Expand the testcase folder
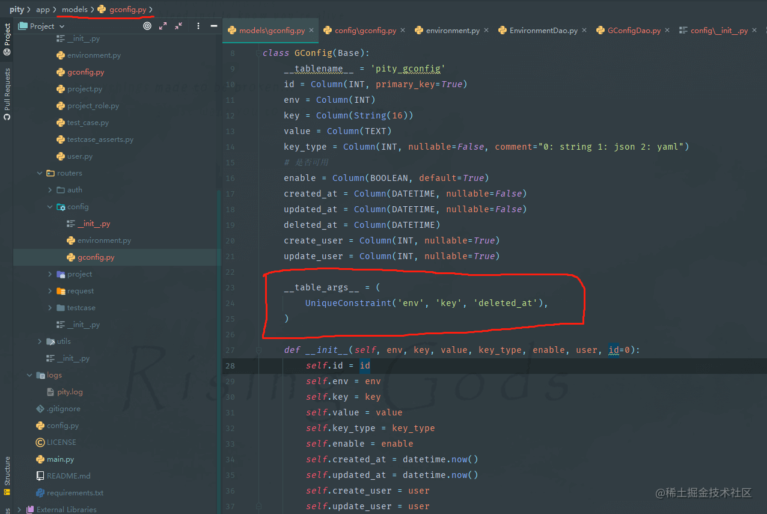Screen dimensions: 767x514 click(x=50, y=308)
